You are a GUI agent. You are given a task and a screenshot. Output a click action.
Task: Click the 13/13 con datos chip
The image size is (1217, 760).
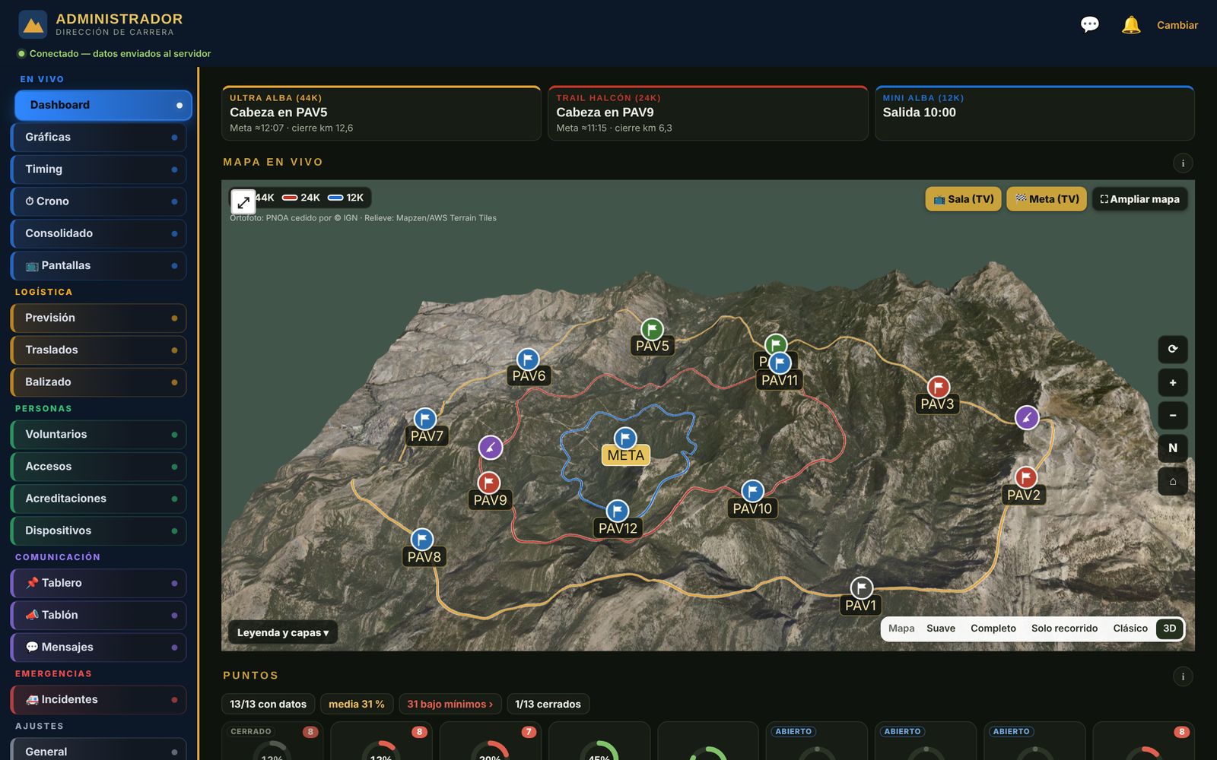269,705
